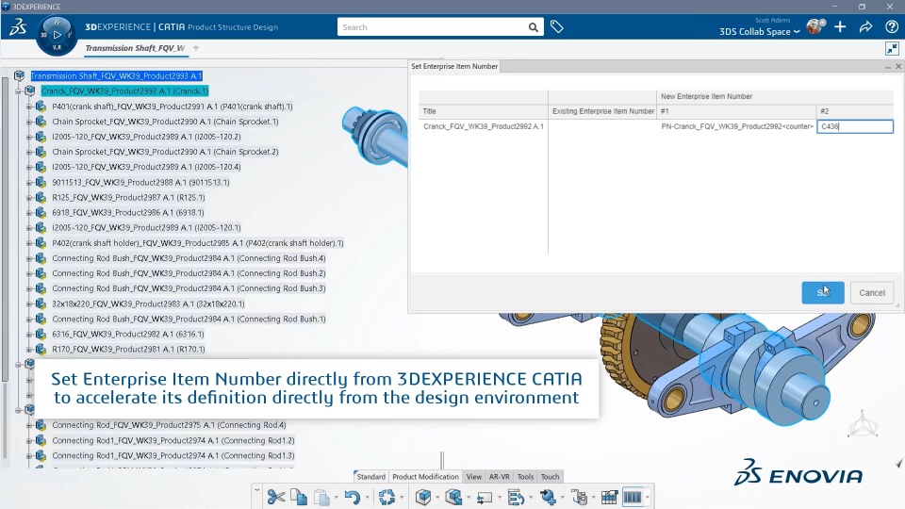This screenshot has height=509, width=905.
Task: Select Chain Sprocket.1 tree item
Action: tap(165, 122)
